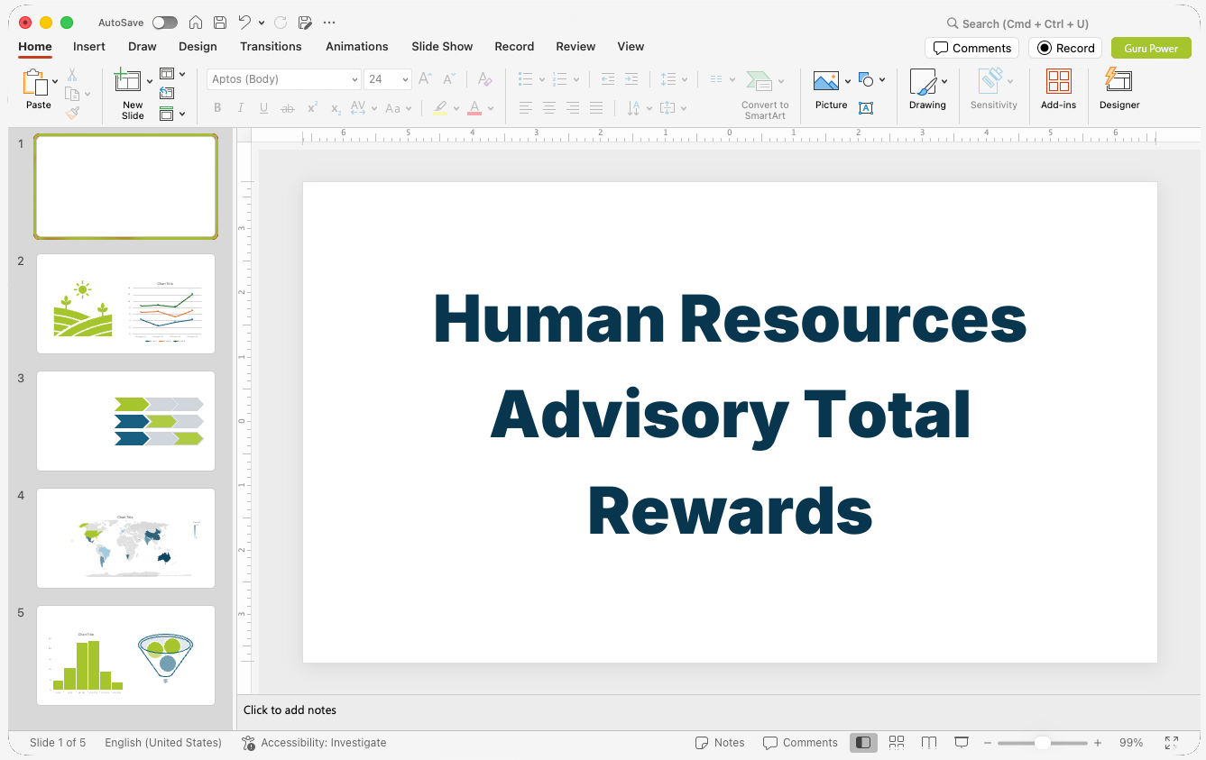This screenshot has width=1206, height=760.
Task: Switch to the Transitions tab
Action: 271,46
